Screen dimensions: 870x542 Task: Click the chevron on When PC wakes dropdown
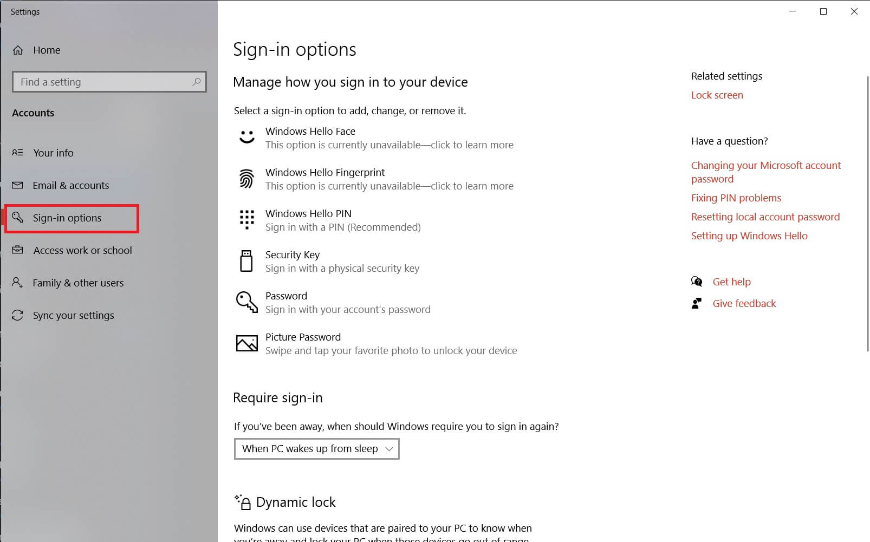point(389,449)
